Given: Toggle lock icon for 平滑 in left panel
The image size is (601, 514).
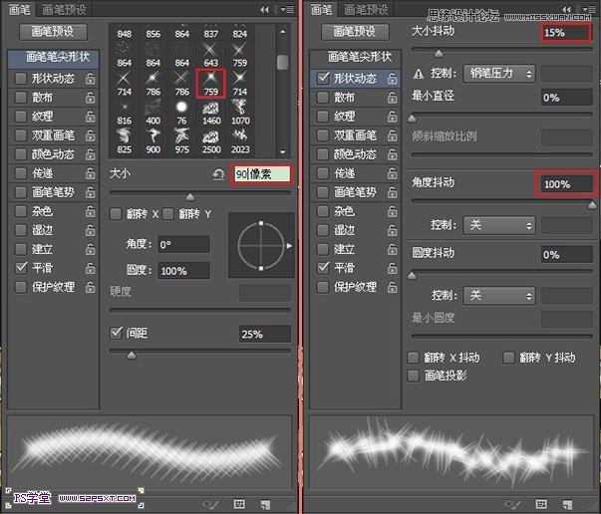Looking at the screenshot, I should tap(90, 268).
